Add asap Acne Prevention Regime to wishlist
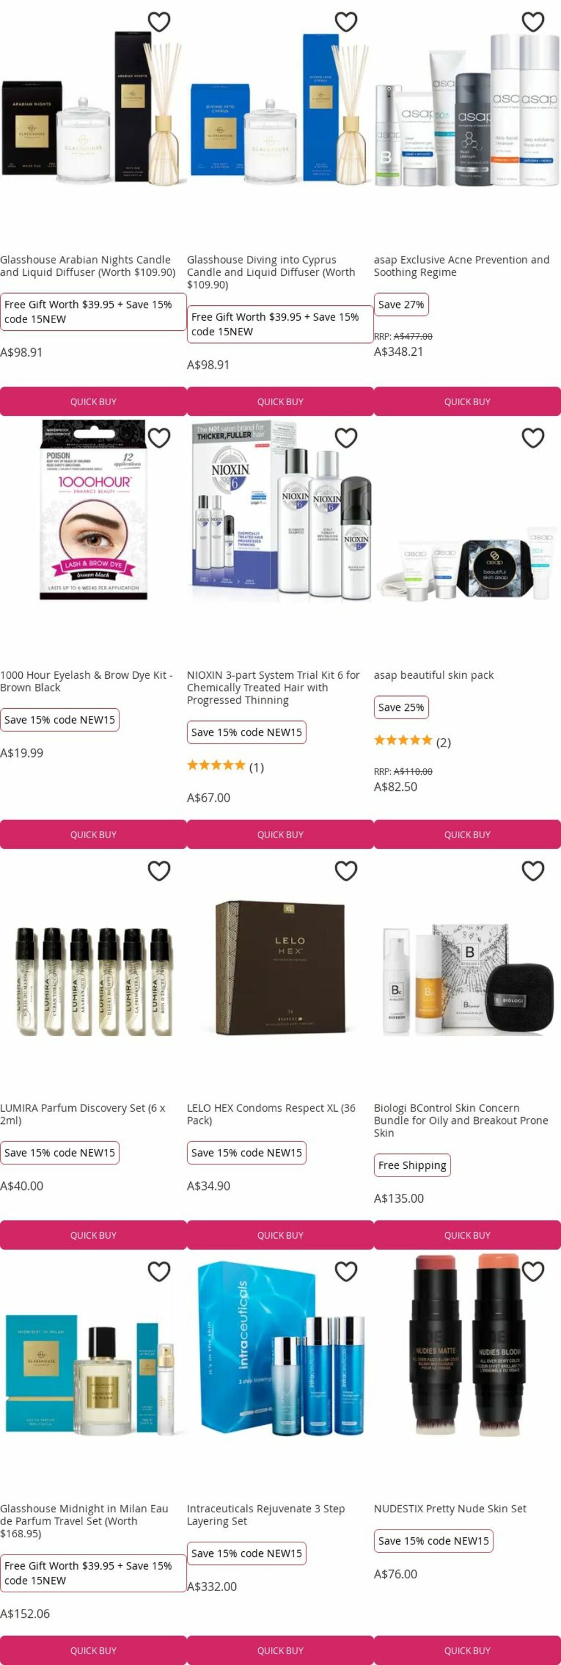This screenshot has height=1665, width=561. point(533,22)
